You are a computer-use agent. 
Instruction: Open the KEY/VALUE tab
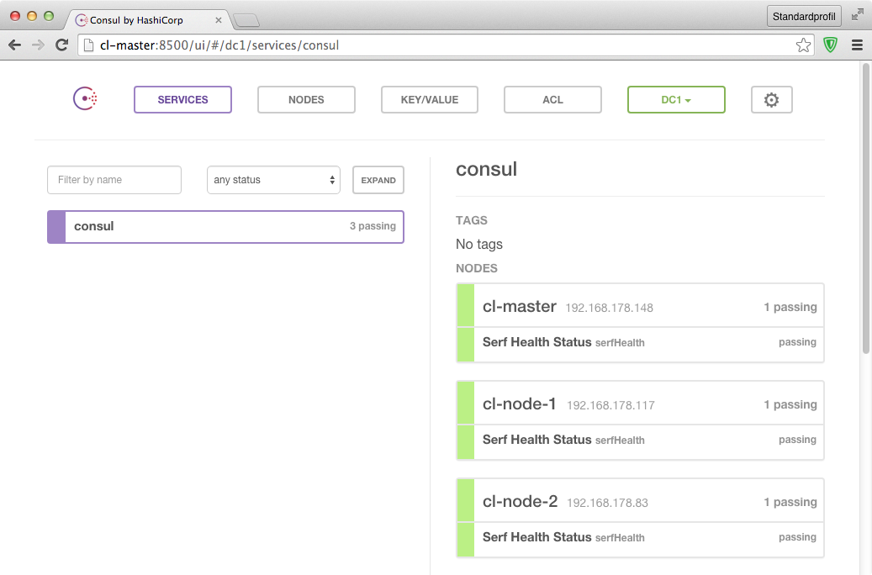429,100
